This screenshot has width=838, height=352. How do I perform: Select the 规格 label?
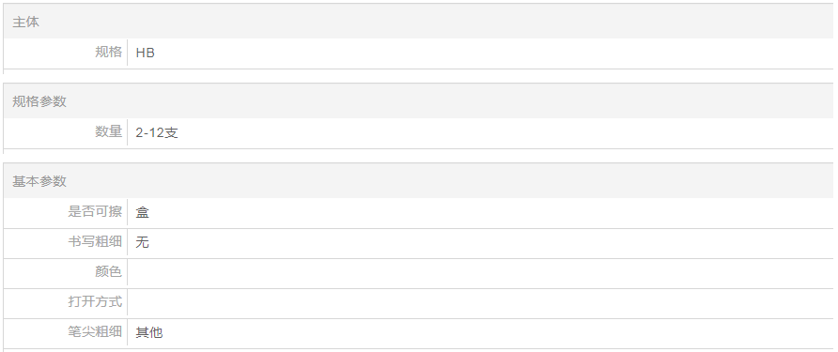click(x=108, y=52)
